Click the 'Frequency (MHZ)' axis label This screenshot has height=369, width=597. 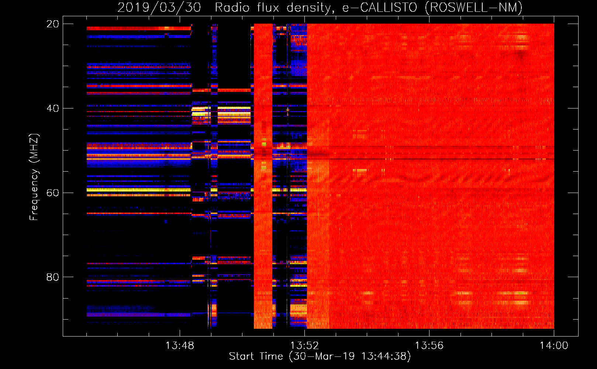tap(34, 177)
